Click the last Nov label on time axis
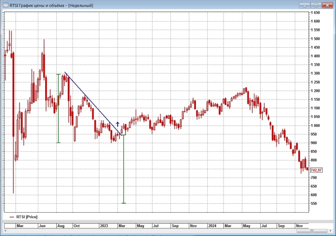Image resolution: width=336 pixels, height=236 pixels. tap(299, 226)
